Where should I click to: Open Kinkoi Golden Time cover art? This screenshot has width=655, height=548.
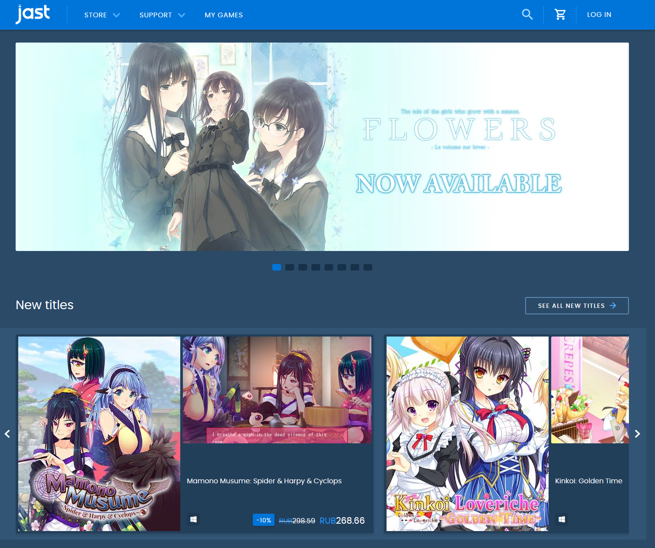[x=467, y=434]
